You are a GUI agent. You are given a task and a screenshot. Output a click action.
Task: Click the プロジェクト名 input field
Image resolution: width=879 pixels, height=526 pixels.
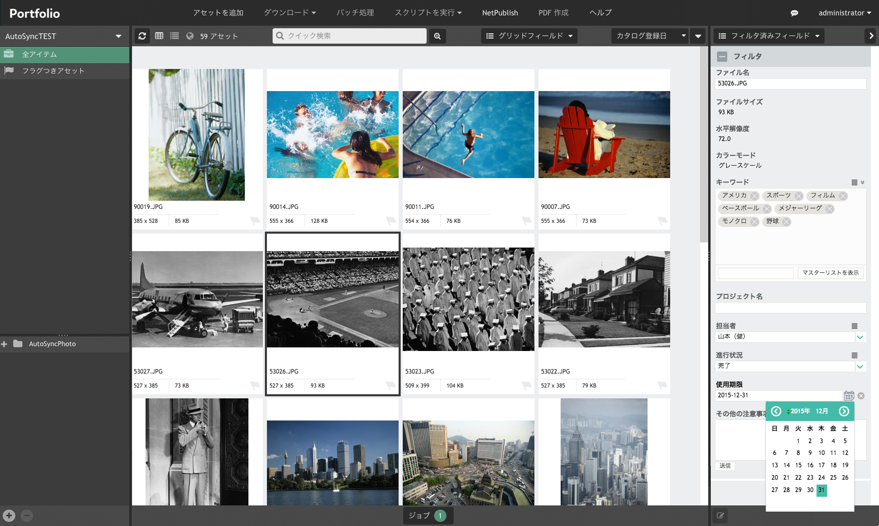tap(791, 308)
